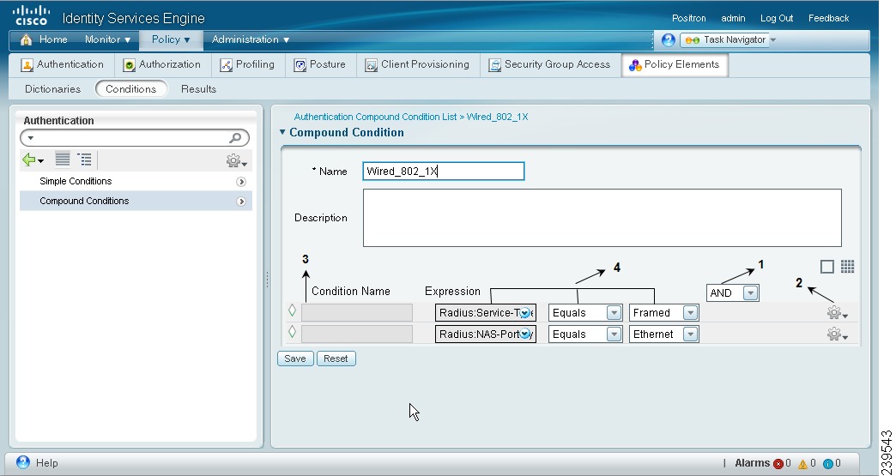Click condition name field in NAS-Port row
The width and height of the screenshot is (896, 476).
[357, 334]
